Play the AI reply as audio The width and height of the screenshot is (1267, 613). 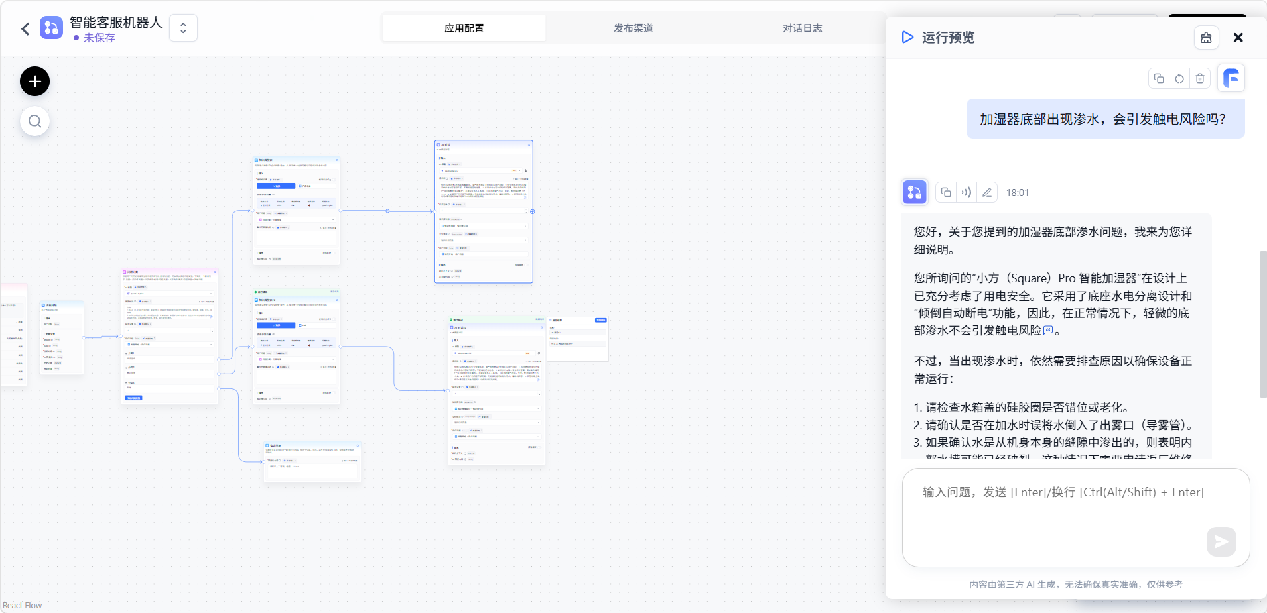click(967, 192)
